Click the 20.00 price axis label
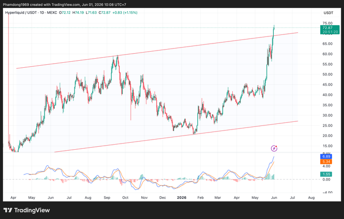 (x=327, y=136)
